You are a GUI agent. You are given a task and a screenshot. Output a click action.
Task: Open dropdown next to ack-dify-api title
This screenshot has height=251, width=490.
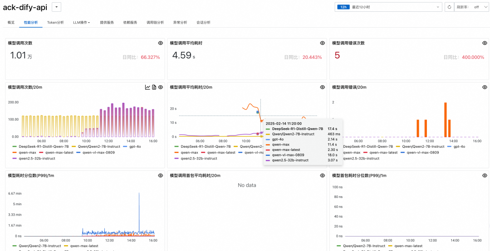point(56,7)
